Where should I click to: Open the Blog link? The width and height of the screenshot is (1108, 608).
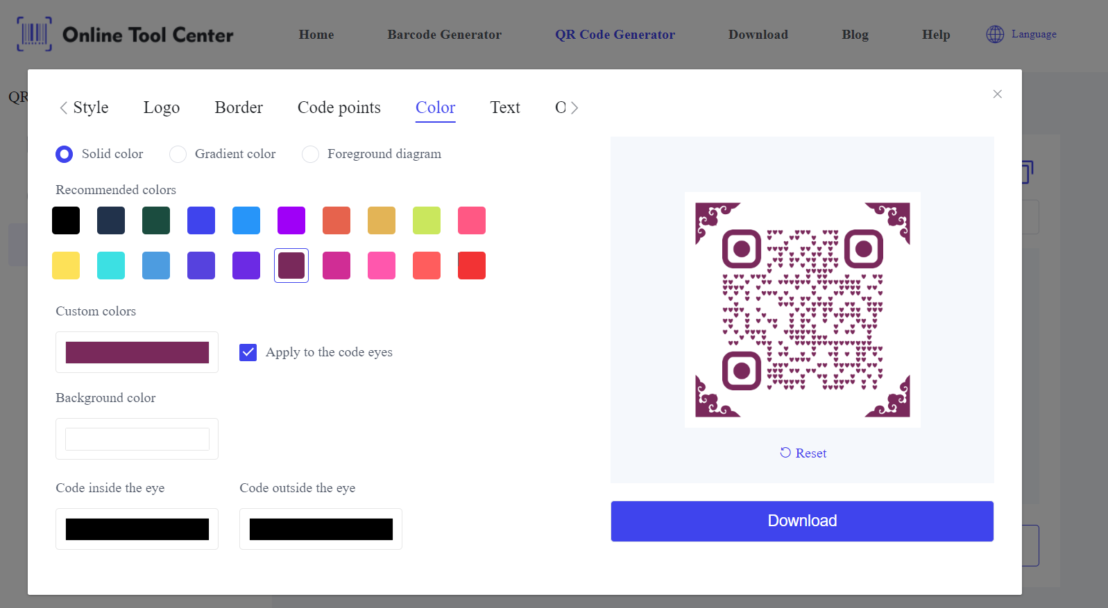[855, 35]
